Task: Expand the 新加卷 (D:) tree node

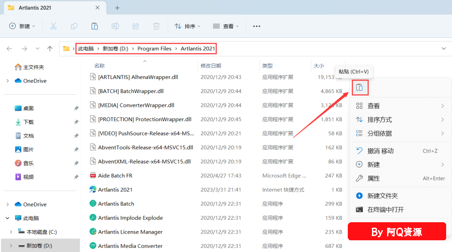Action: tap(11, 246)
